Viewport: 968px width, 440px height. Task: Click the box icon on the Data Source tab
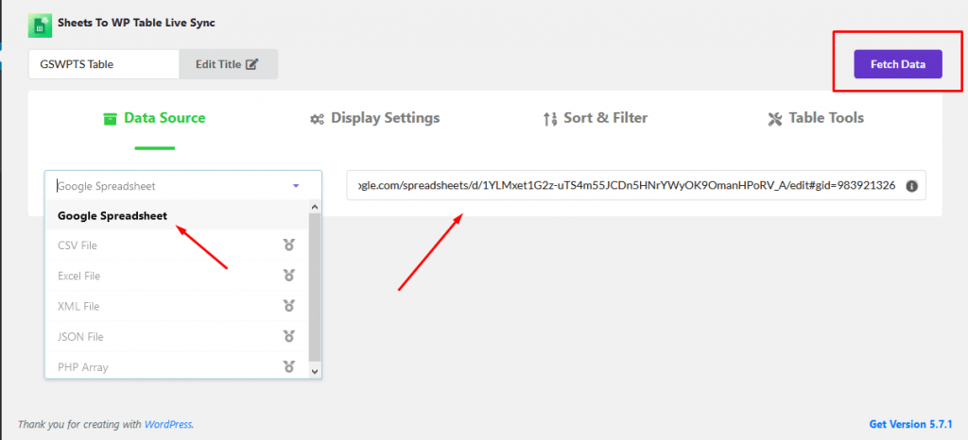110,118
